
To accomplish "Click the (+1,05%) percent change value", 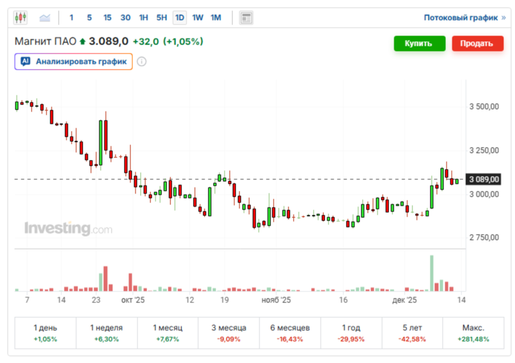I will 183,42.
